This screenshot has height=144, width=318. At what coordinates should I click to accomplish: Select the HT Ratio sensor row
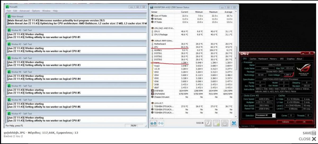coord(192,22)
